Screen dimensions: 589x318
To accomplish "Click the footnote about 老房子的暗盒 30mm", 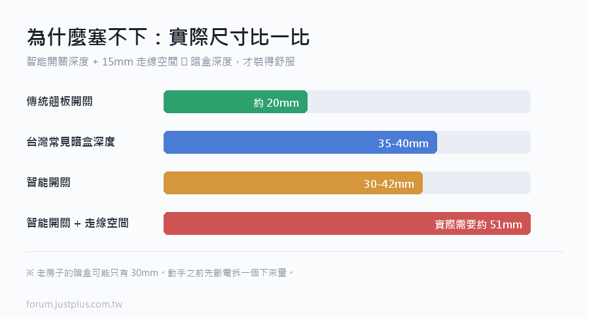I will 160,273.
